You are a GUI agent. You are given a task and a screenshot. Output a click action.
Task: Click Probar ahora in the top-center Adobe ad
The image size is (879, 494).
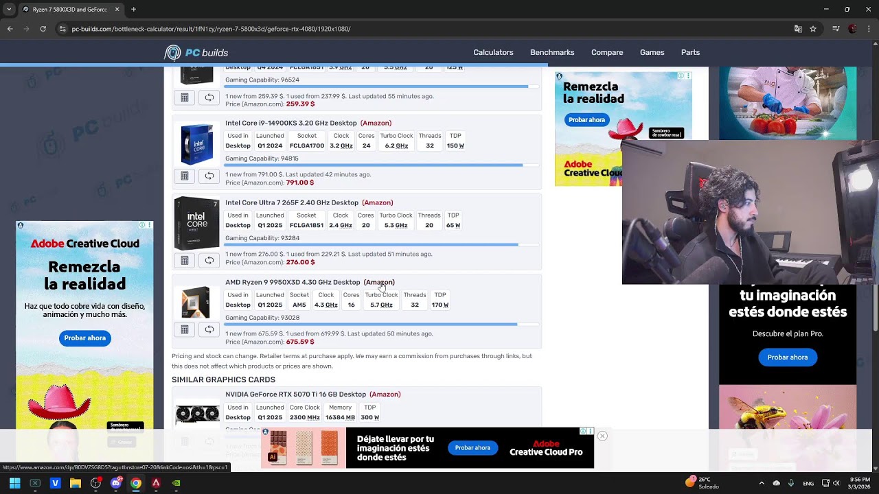pyautogui.click(x=586, y=120)
